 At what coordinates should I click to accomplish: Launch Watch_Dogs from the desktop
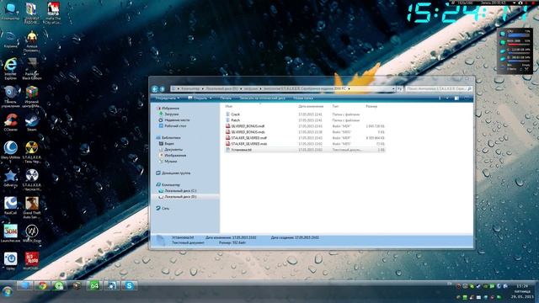(32, 234)
